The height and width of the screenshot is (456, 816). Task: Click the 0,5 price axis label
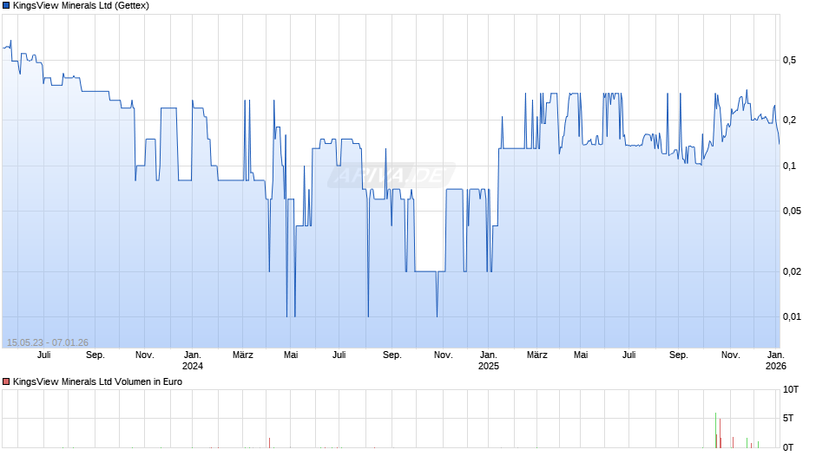(789, 61)
